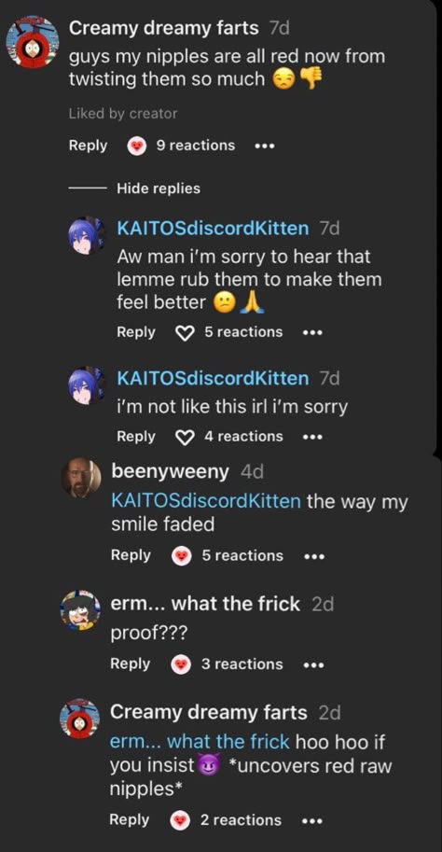
Task: Reply to the top Creamy dreamy farts comment
Action: 88,146
